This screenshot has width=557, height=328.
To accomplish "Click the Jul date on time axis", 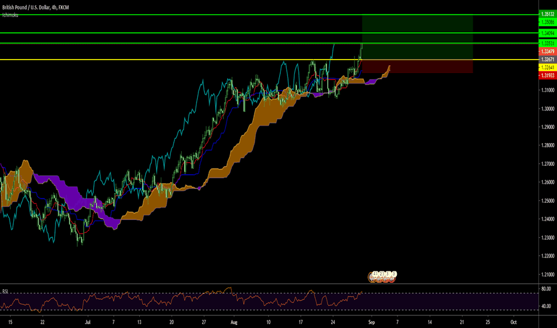I will 88,322.
